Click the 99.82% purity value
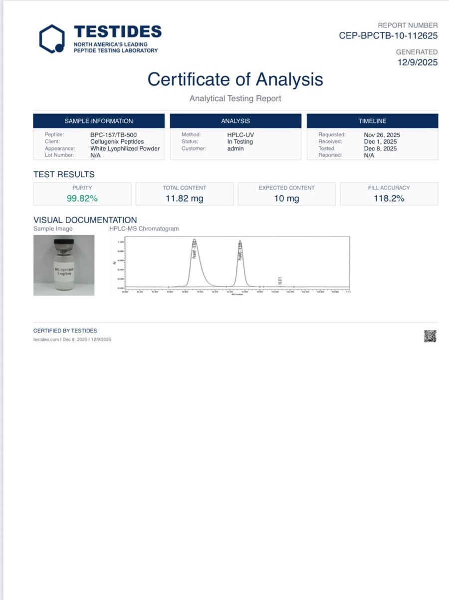Image resolution: width=449 pixels, height=600 pixels. 82,198
